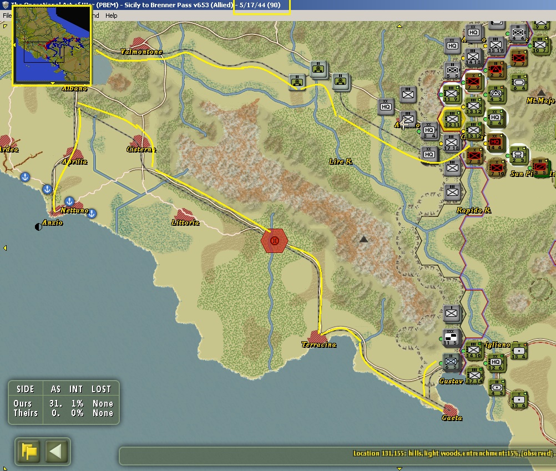
Task: Select green HQ unit 12 6
Action: click(x=496, y=362)
